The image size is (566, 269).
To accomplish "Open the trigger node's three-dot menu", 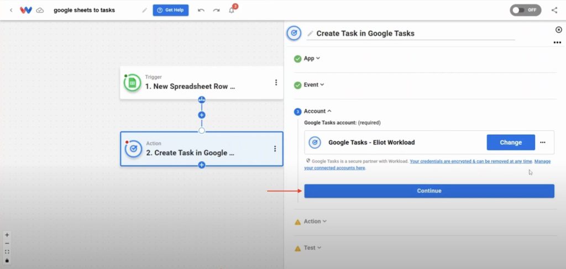I will click(276, 82).
